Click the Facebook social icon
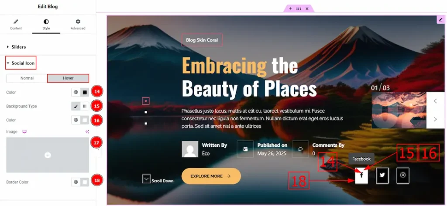The height and width of the screenshot is (206, 447). click(x=361, y=175)
